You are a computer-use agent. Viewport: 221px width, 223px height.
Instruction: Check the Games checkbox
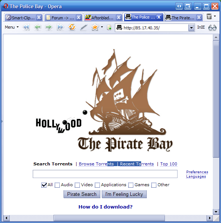(131, 185)
